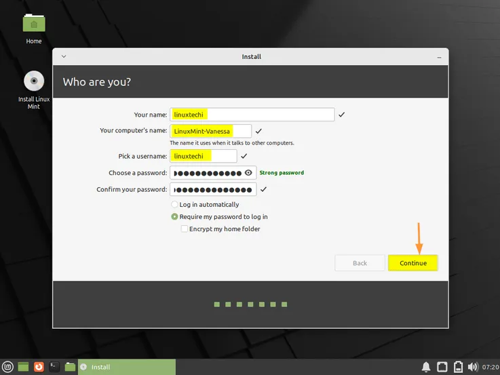Focus the Your name field
This screenshot has height=375, width=500.
[252, 115]
